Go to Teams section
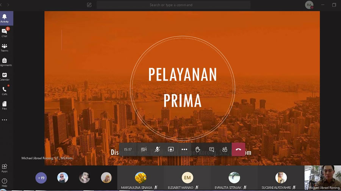 point(5,48)
